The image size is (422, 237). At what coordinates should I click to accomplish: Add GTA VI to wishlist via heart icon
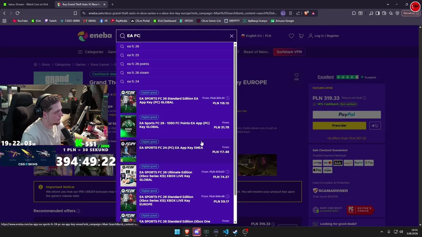[x=296, y=75]
